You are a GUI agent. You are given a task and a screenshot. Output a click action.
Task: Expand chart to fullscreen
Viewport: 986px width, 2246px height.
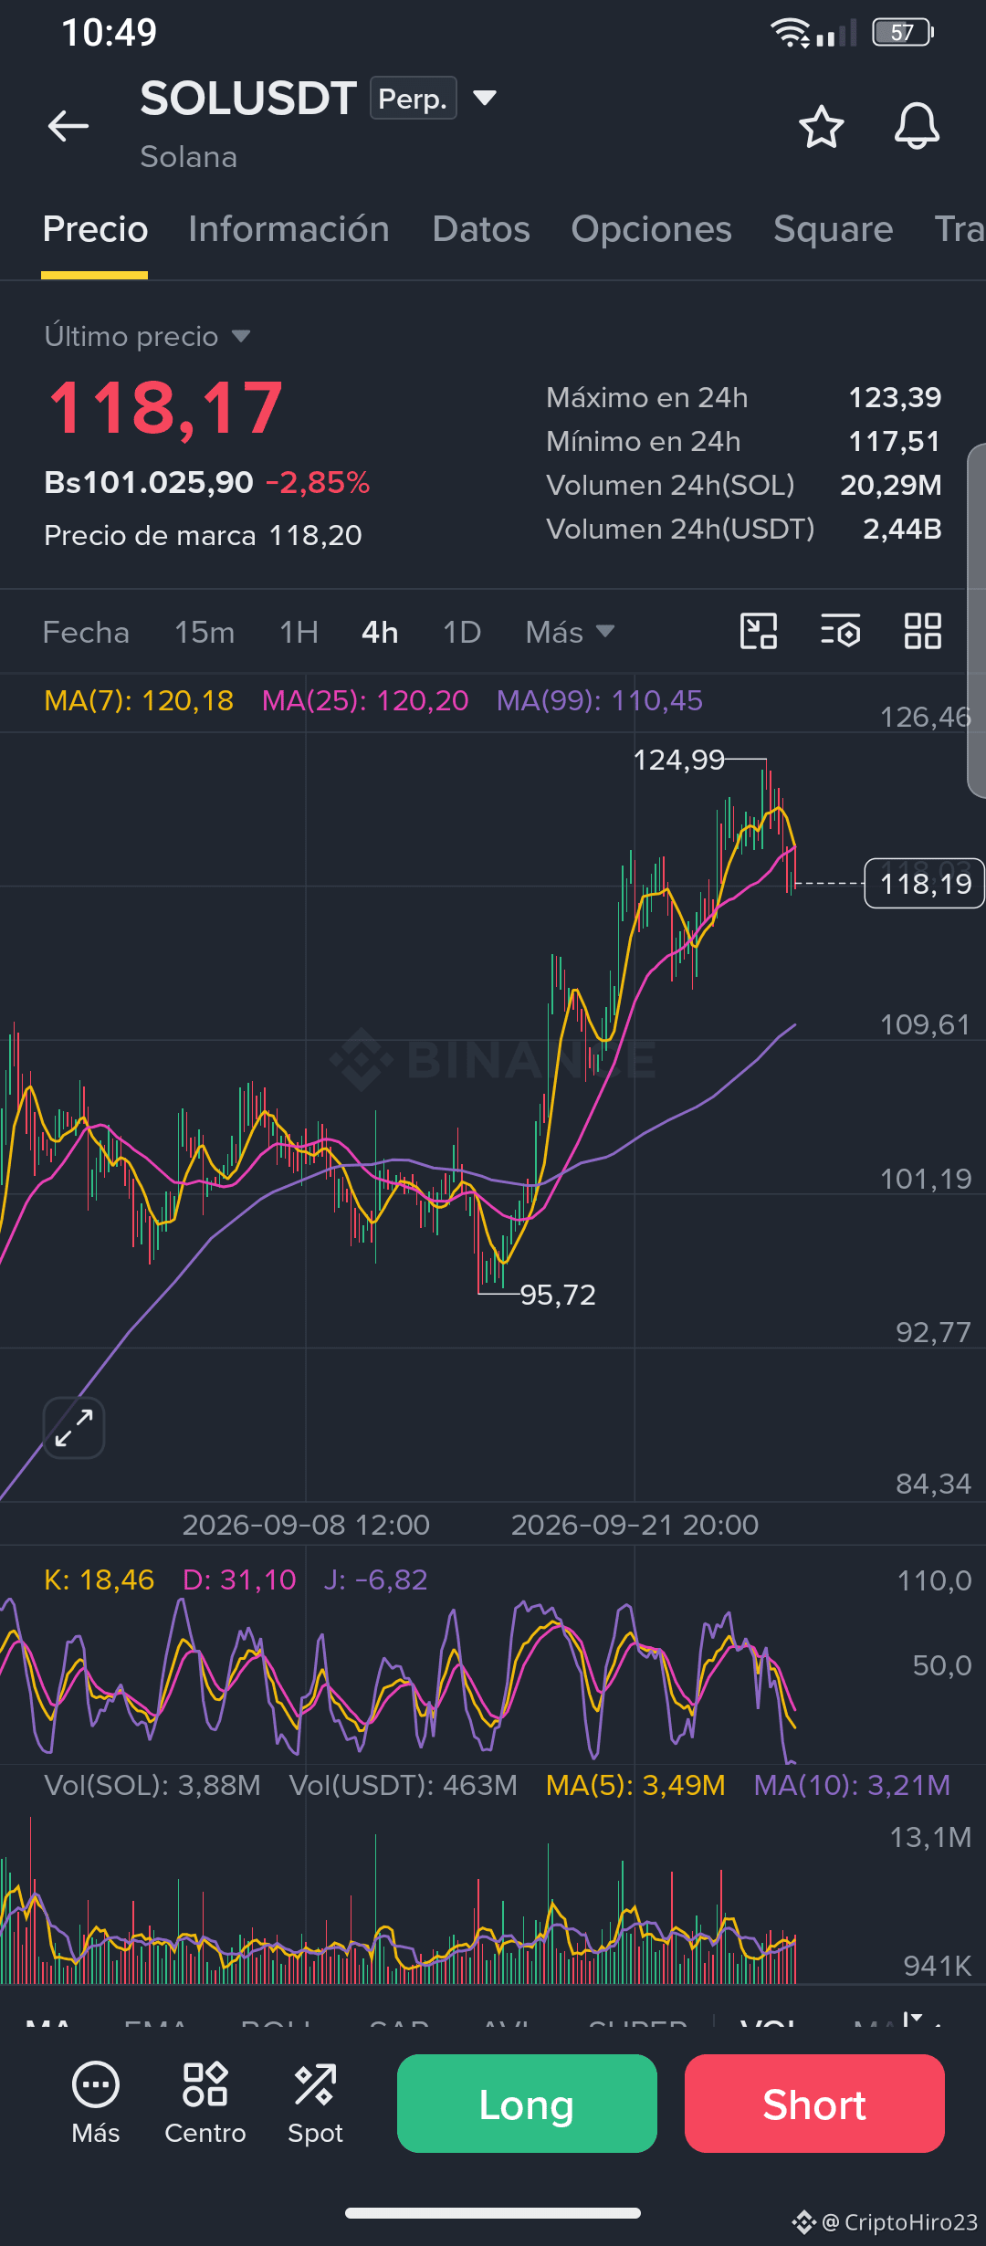pyautogui.click(x=74, y=1428)
